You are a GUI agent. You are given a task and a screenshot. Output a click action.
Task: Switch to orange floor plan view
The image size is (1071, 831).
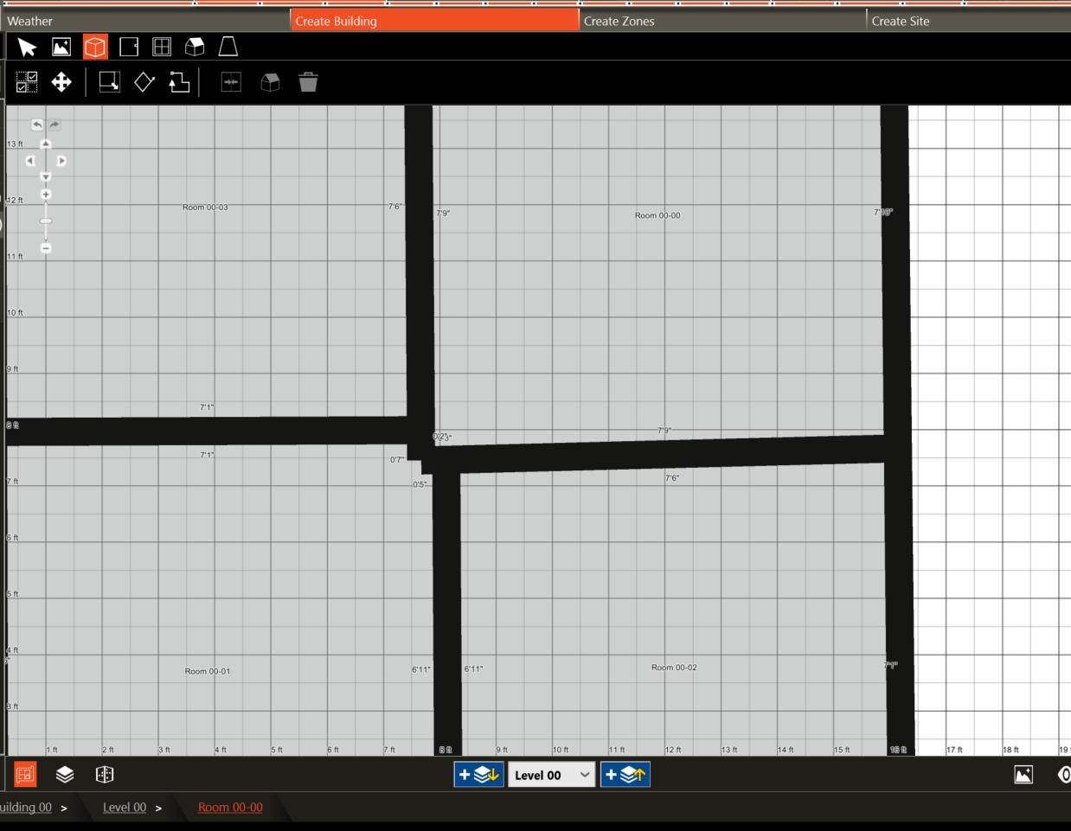pyautogui.click(x=25, y=775)
